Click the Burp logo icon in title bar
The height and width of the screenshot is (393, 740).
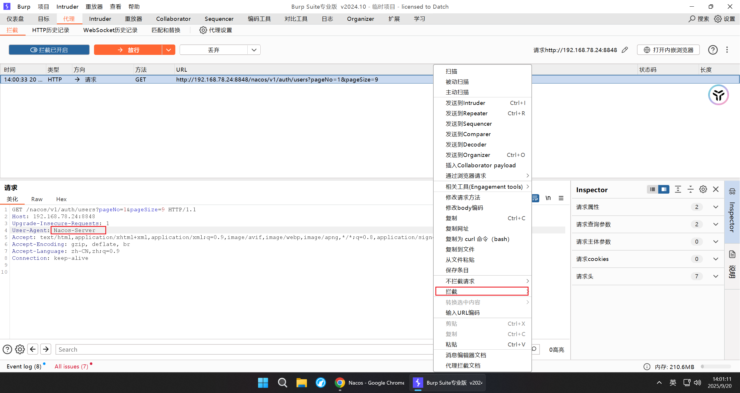(x=7, y=6)
